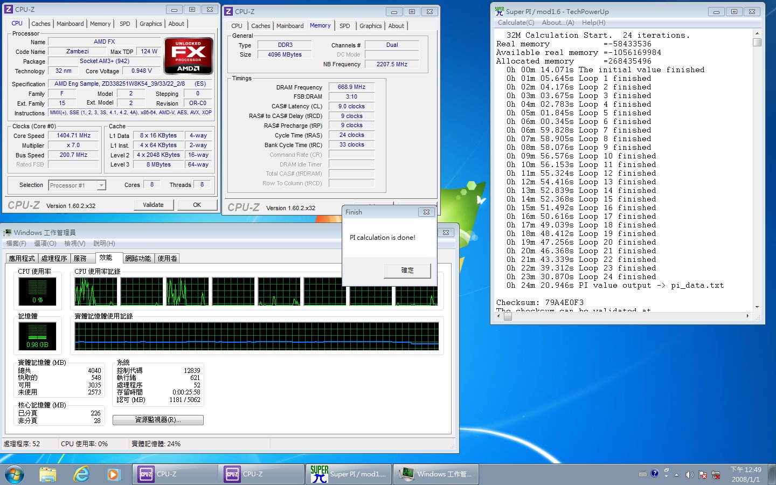Open About tab in CPU-Z CPU window
Screen dimensions: 776x485
click(176, 24)
